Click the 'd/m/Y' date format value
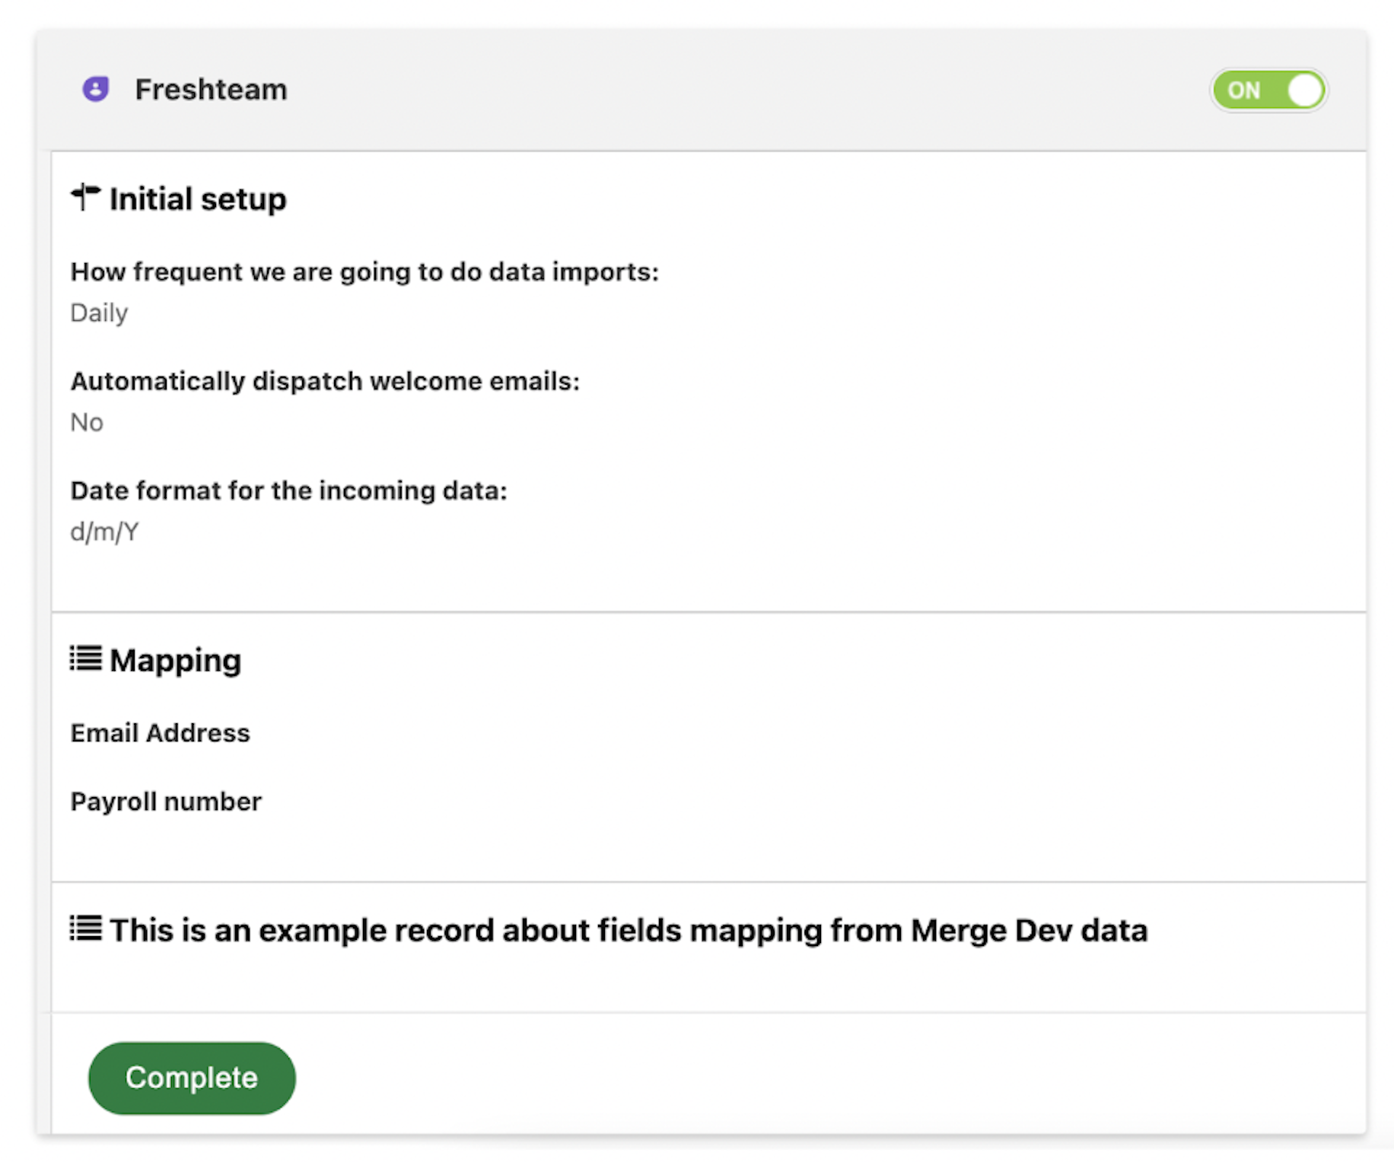The height and width of the screenshot is (1162, 1394). [104, 532]
